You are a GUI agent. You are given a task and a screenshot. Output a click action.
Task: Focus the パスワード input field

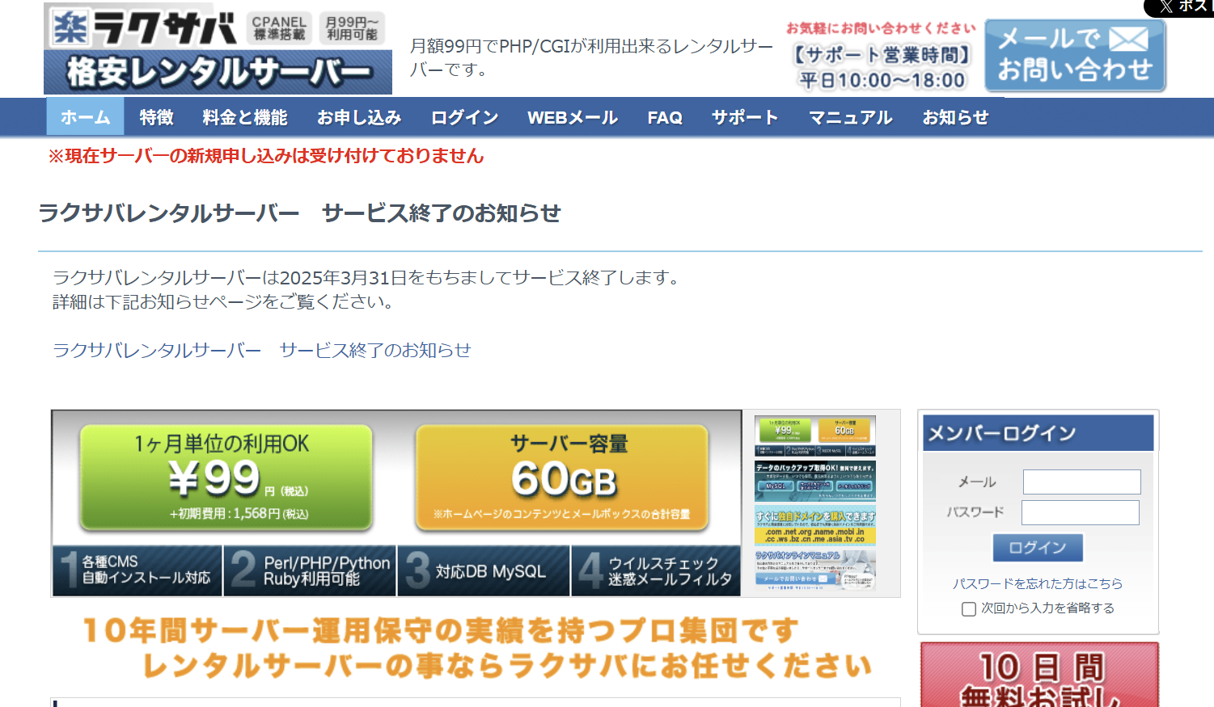click(1080, 512)
